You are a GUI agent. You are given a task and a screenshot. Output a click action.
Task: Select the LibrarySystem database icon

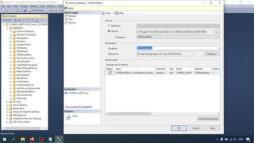(x=14, y=62)
